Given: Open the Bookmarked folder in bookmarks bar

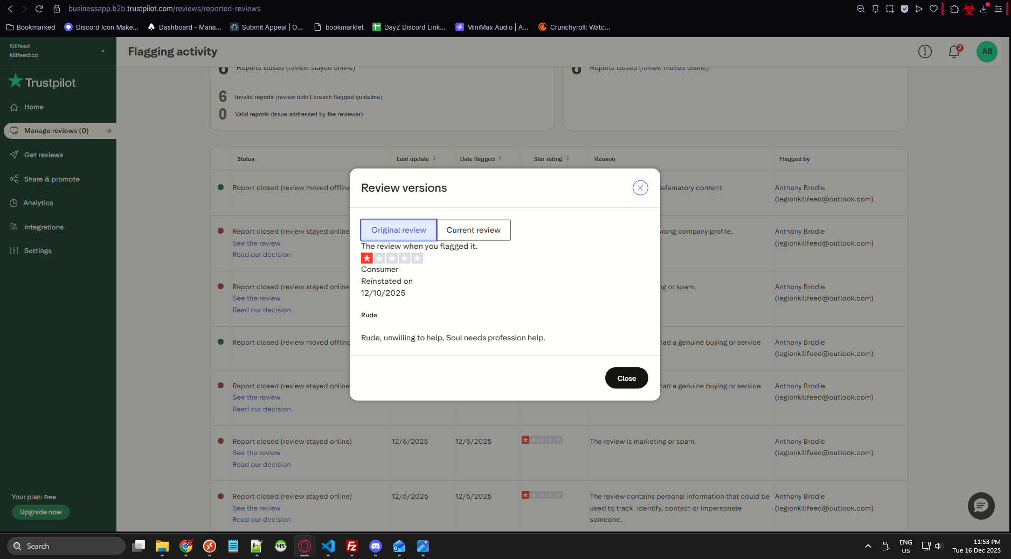Looking at the screenshot, I should tap(31, 27).
